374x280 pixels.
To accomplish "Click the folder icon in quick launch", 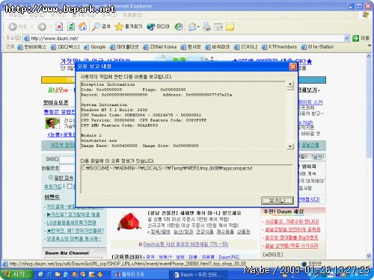I will click(58, 274).
